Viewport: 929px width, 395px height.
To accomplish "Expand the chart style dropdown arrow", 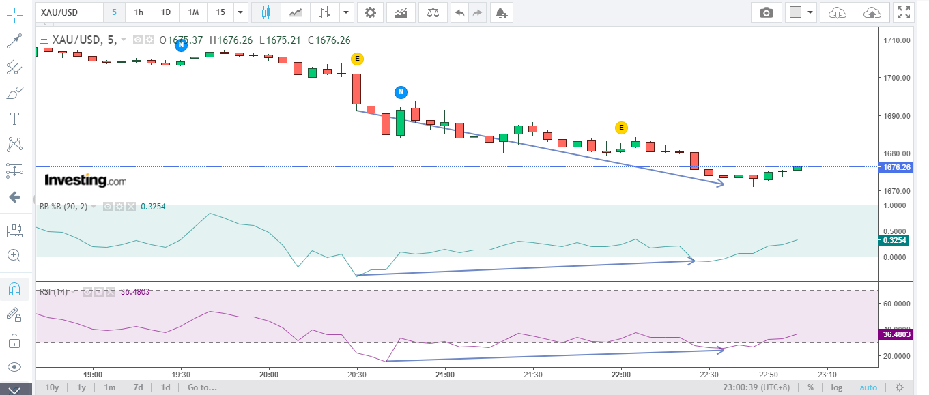I will pos(347,12).
